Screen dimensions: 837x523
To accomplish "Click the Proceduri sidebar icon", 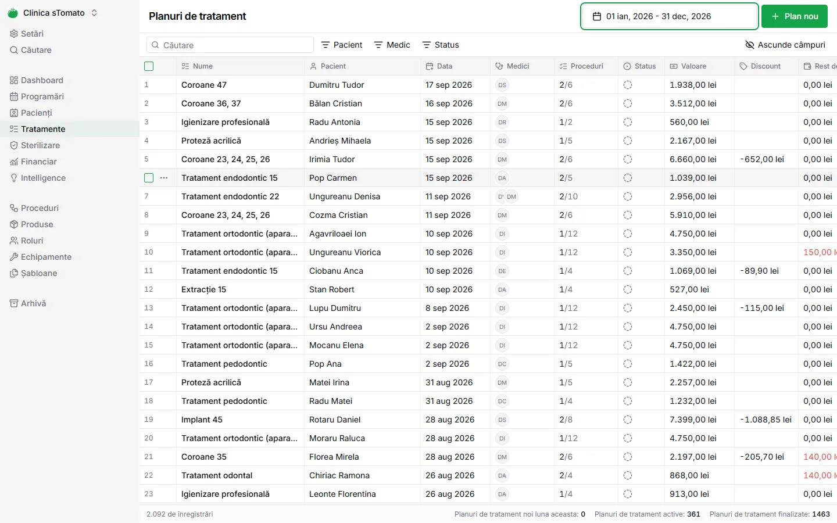I will coord(14,208).
